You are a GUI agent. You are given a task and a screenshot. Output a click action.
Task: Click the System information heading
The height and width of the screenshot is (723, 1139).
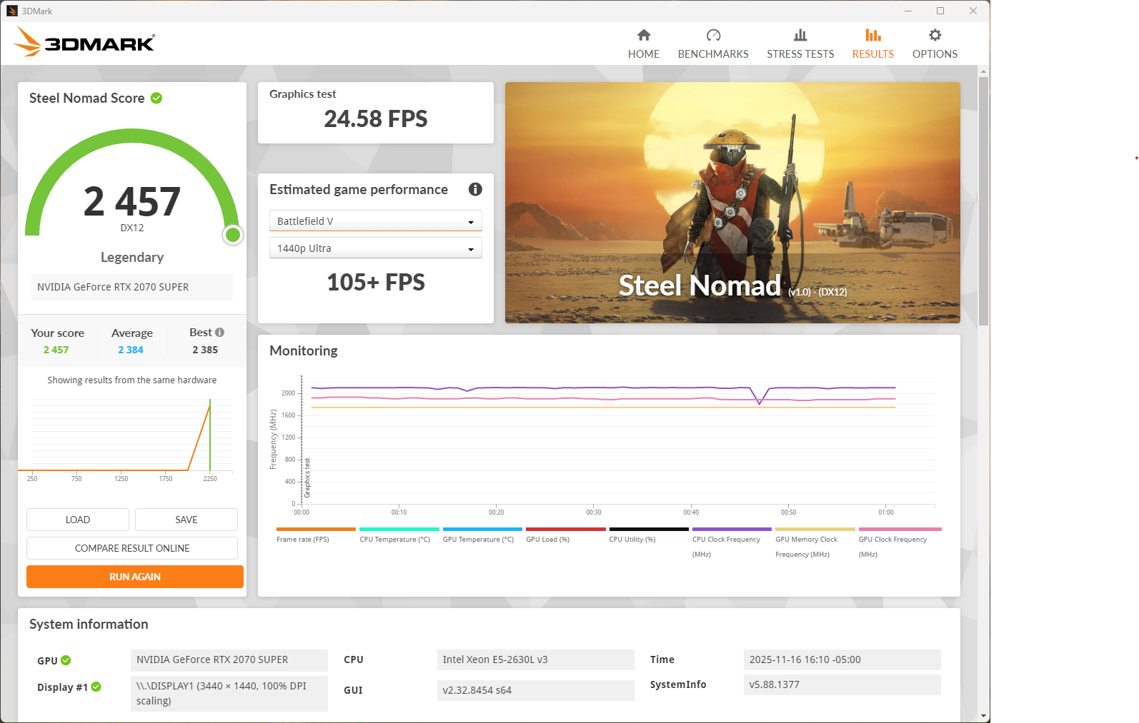click(89, 624)
